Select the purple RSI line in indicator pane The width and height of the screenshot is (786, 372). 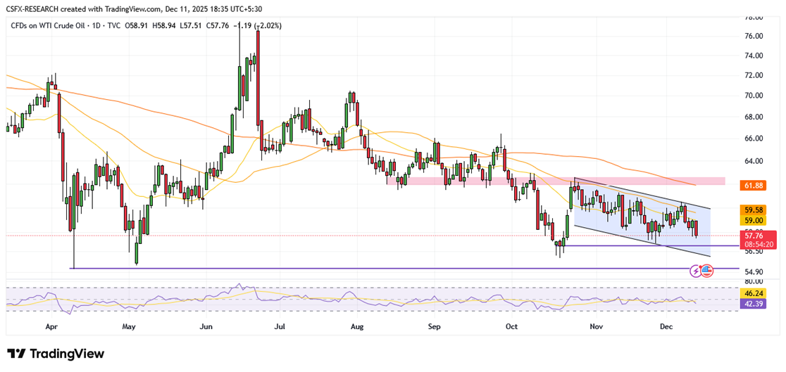352,297
